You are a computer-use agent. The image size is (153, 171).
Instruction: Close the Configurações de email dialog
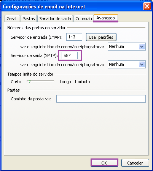147,6
